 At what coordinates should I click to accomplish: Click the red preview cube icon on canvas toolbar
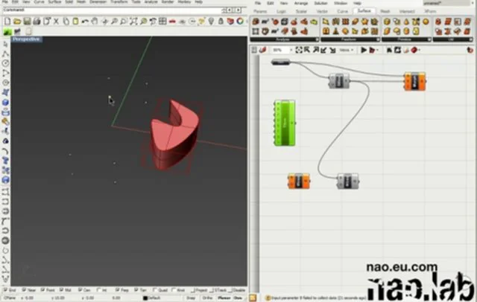tap(414, 50)
